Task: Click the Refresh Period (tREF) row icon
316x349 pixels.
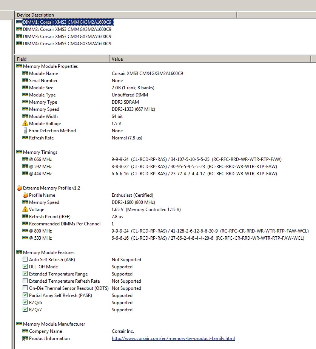Action: pyautogui.click(x=25, y=216)
